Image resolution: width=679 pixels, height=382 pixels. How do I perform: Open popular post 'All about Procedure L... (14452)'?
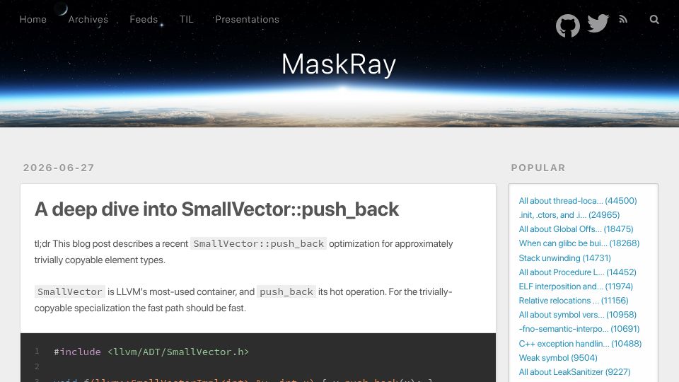[577, 272]
